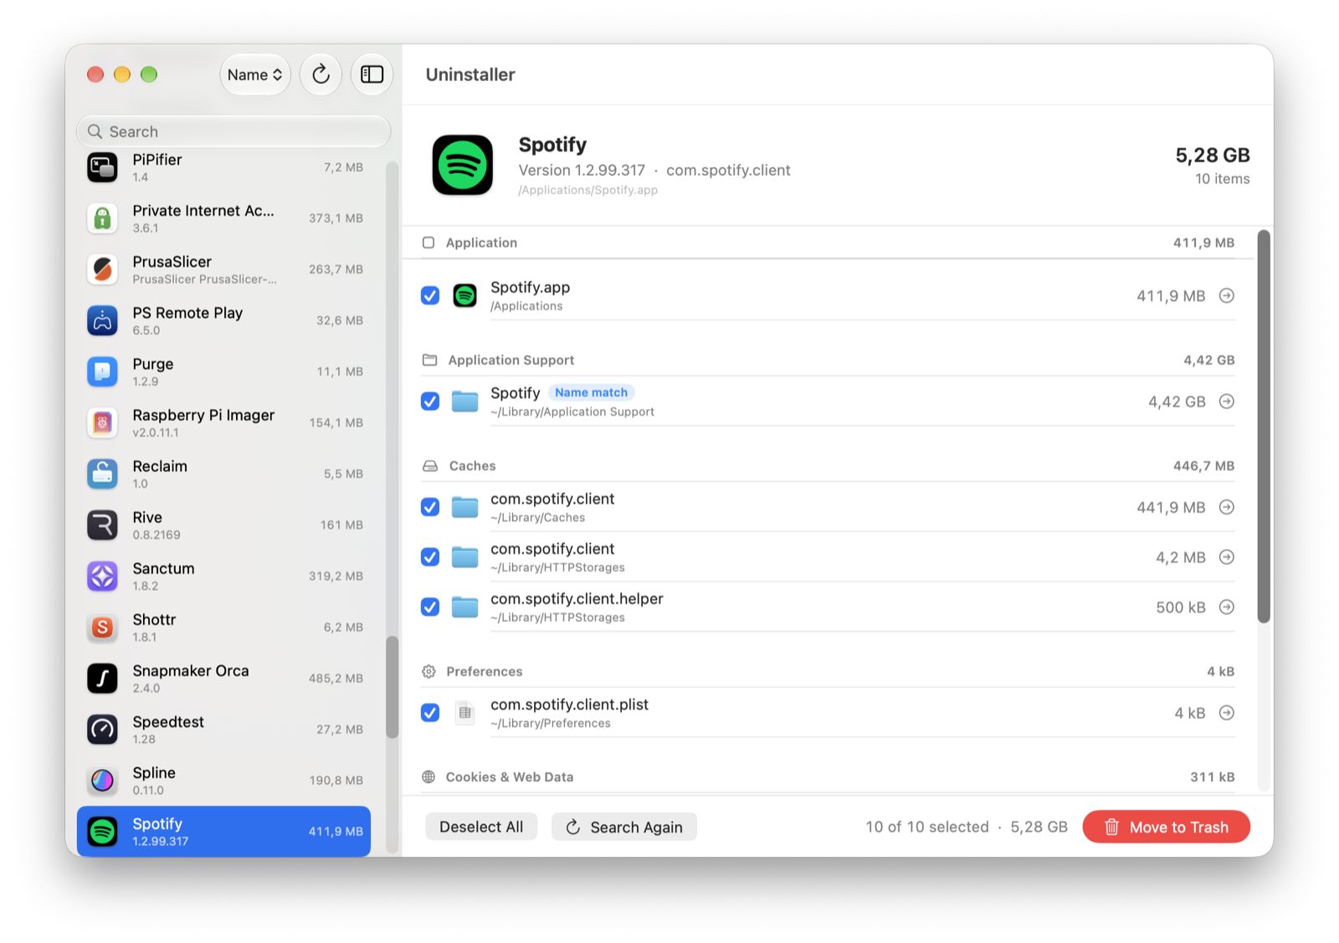Reveal com.spotify.client.helper 500 kB arrow
The height and width of the screenshot is (943, 1339).
tap(1227, 607)
